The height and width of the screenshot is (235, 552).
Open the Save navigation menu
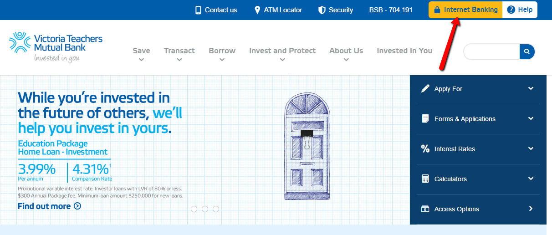point(141,51)
